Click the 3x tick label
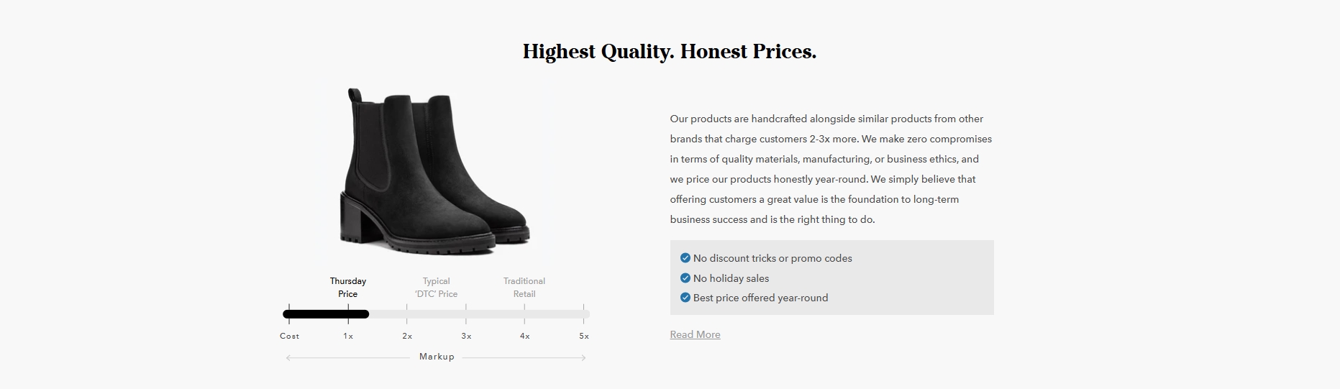 [x=466, y=336]
